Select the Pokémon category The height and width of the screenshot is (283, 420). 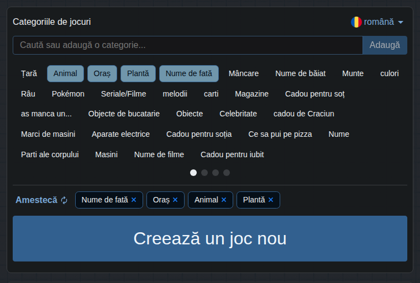tap(68, 94)
